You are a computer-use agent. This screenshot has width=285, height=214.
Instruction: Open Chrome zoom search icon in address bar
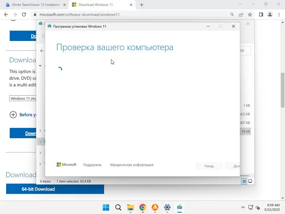coord(232,14)
